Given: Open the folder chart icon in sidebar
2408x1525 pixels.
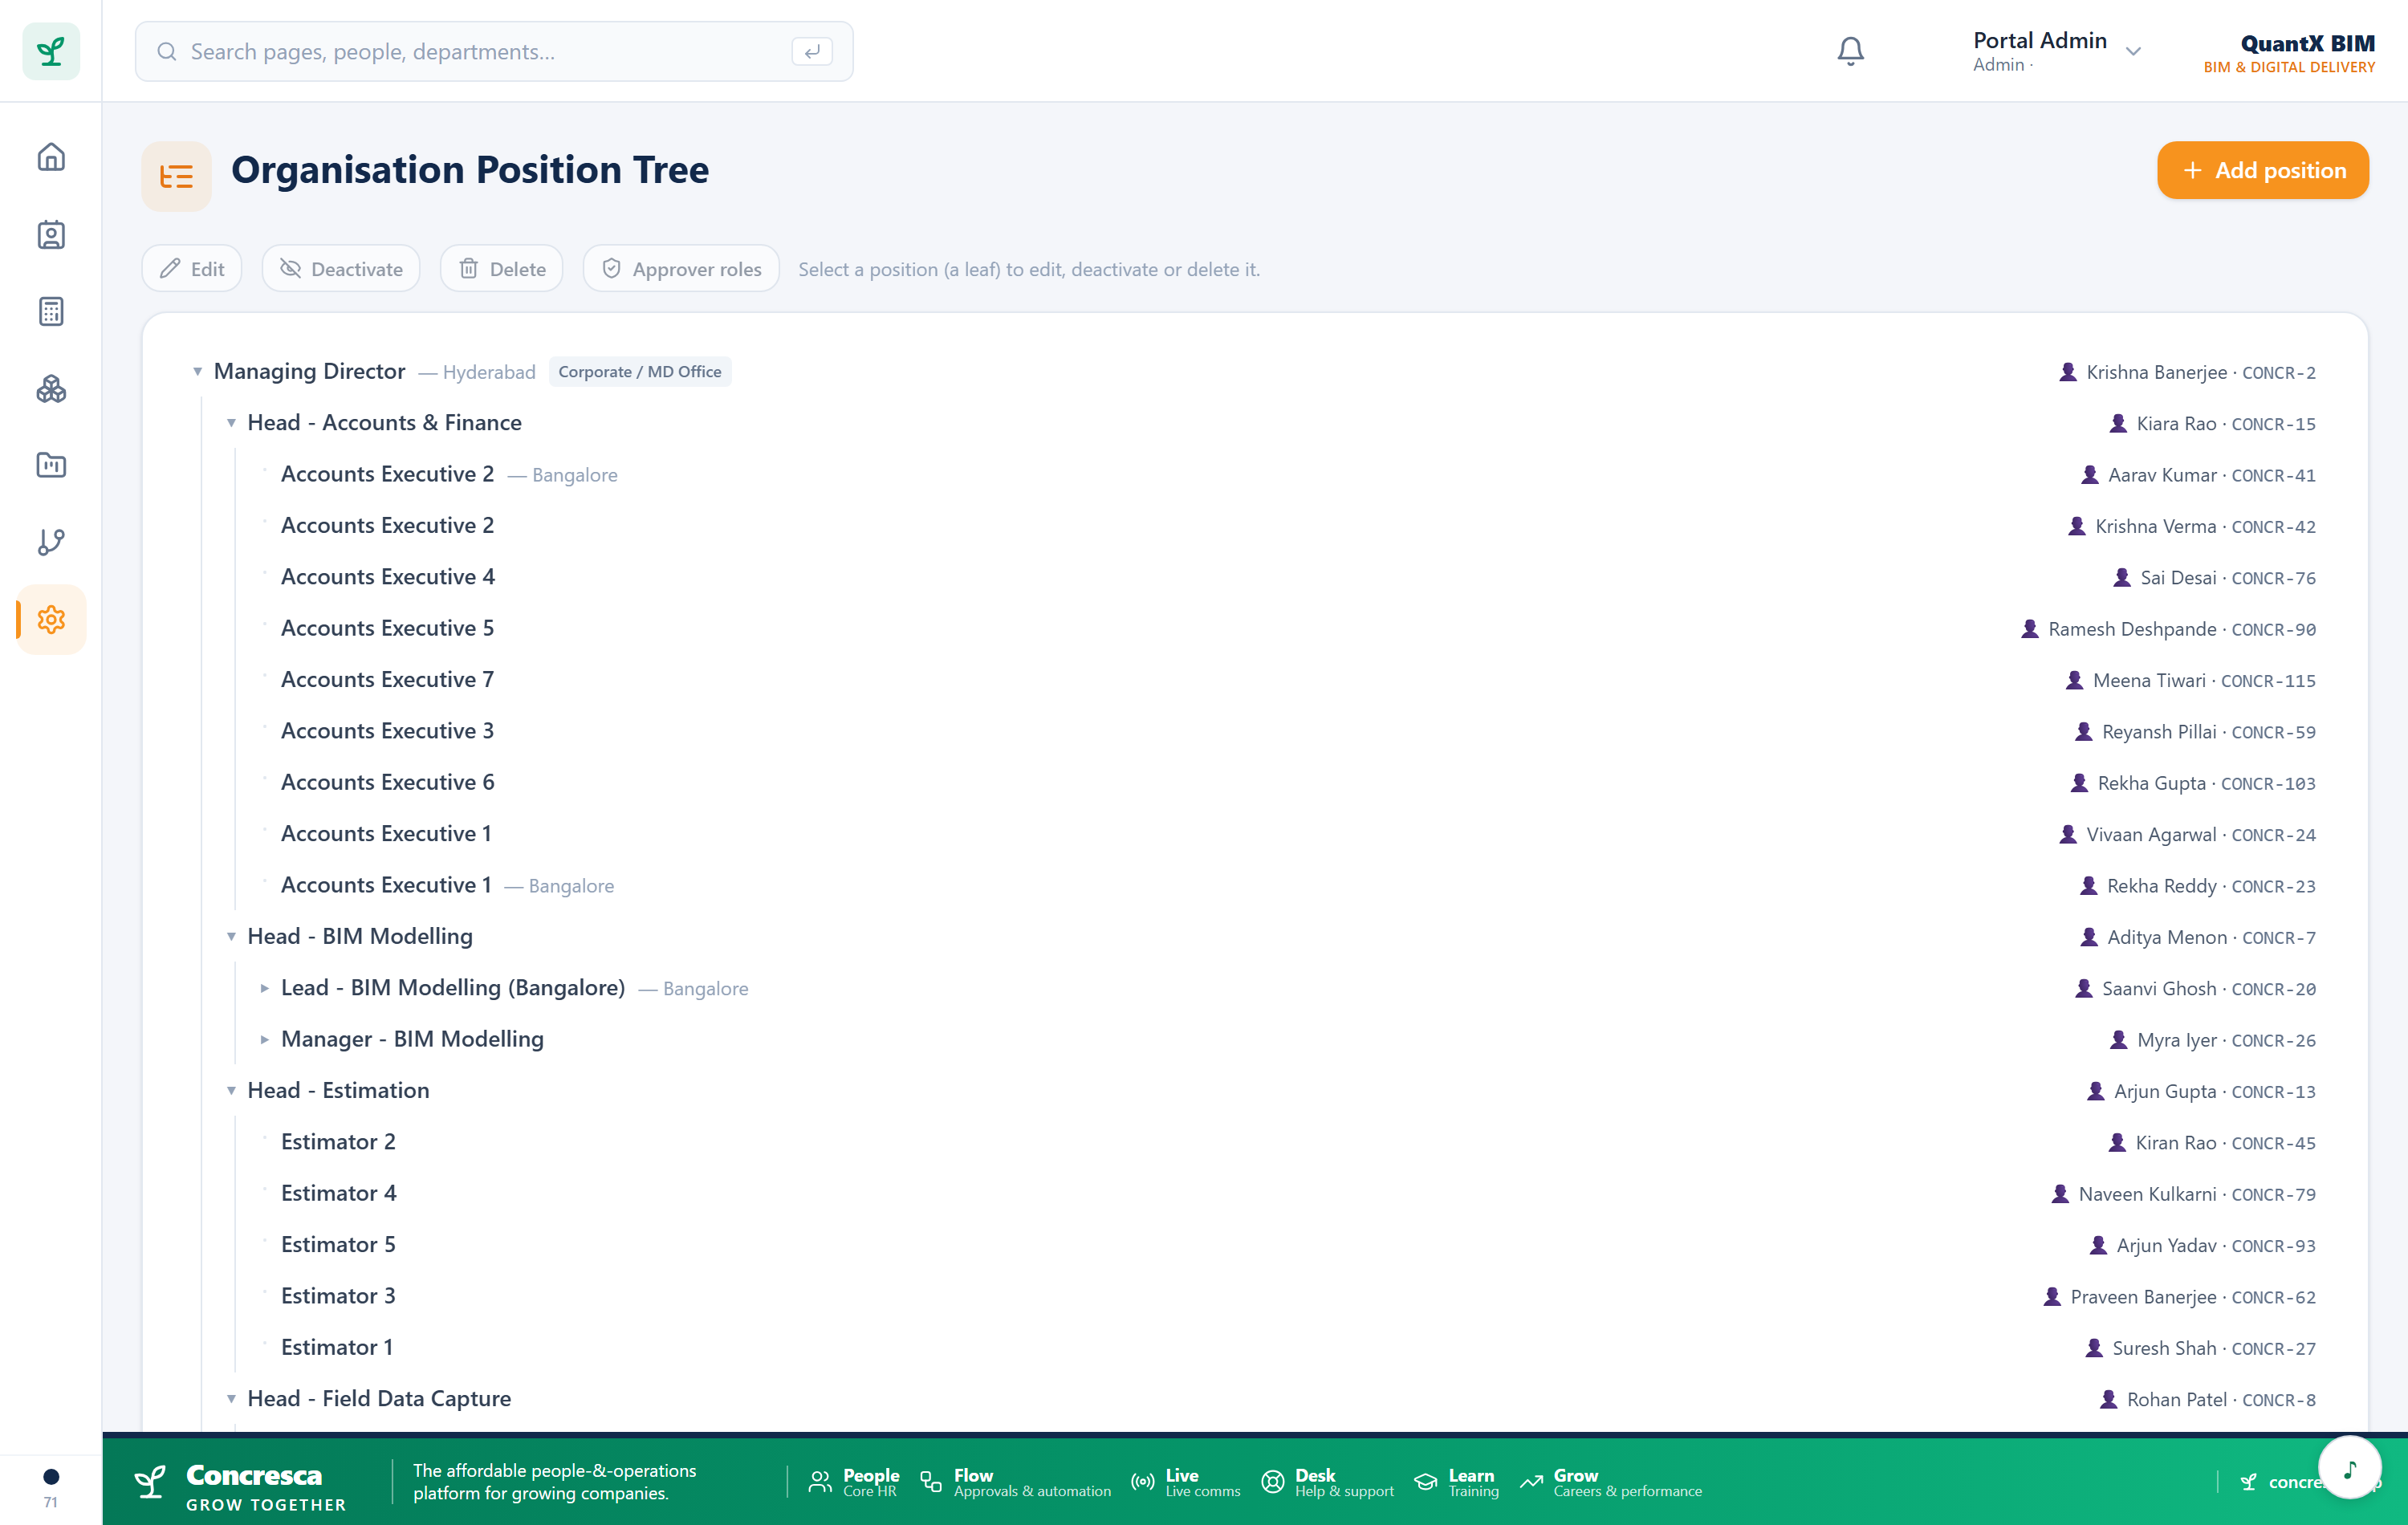Looking at the screenshot, I should point(51,465).
